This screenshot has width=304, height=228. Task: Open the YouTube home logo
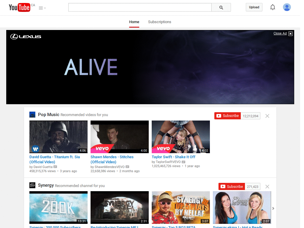point(19,7)
